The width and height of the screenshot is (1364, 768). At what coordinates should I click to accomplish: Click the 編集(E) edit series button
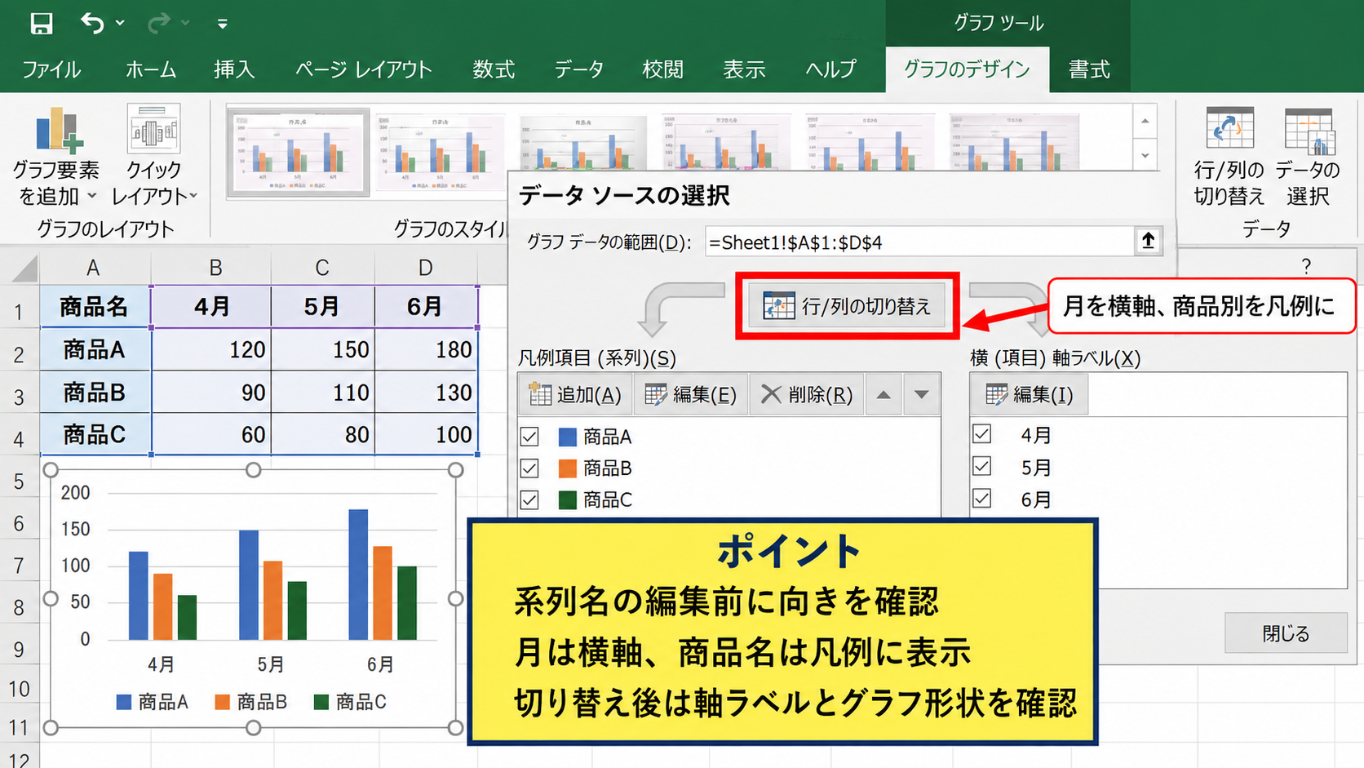[690, 395]
